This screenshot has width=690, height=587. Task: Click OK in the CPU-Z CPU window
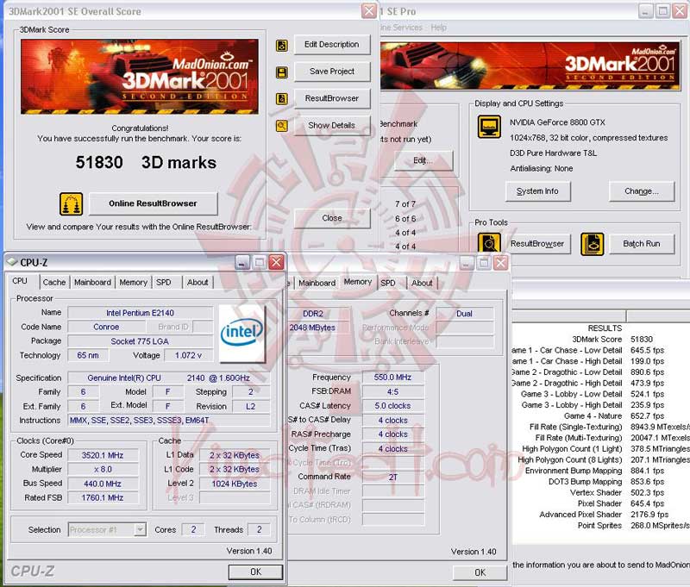coord(255,571)
